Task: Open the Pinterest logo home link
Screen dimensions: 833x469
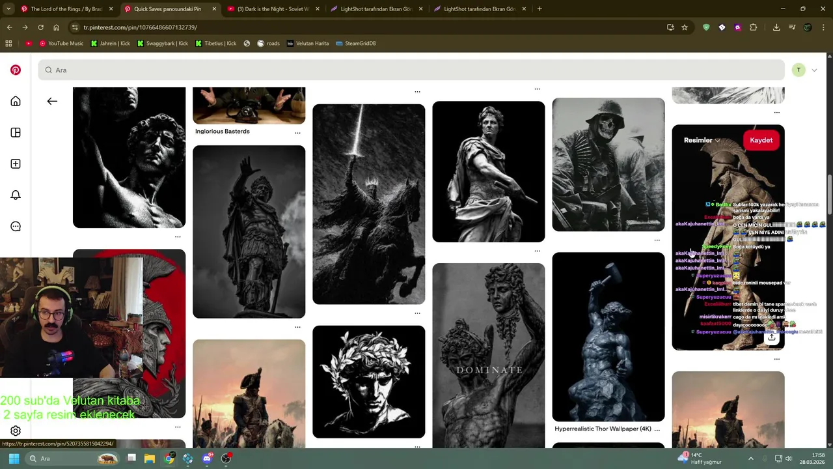Action: [x=16, y=70]
